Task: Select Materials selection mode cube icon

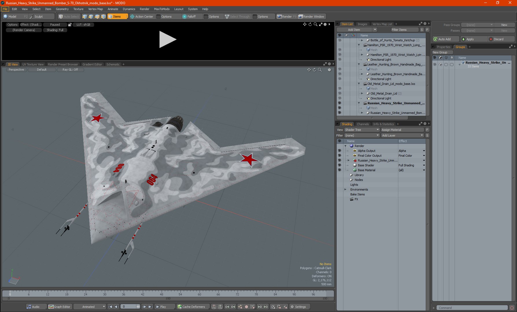Action: pos(104,16)
